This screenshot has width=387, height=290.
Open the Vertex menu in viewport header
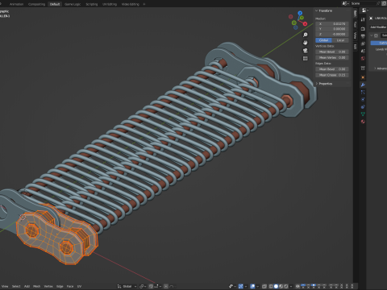48,286
